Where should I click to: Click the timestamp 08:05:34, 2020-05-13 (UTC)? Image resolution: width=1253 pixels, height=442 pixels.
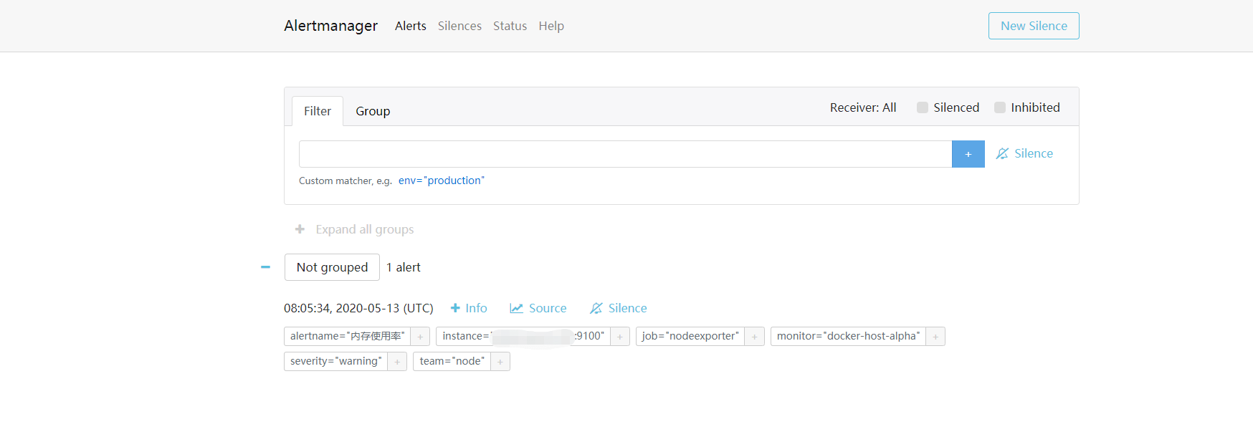(x=358, y=308)
